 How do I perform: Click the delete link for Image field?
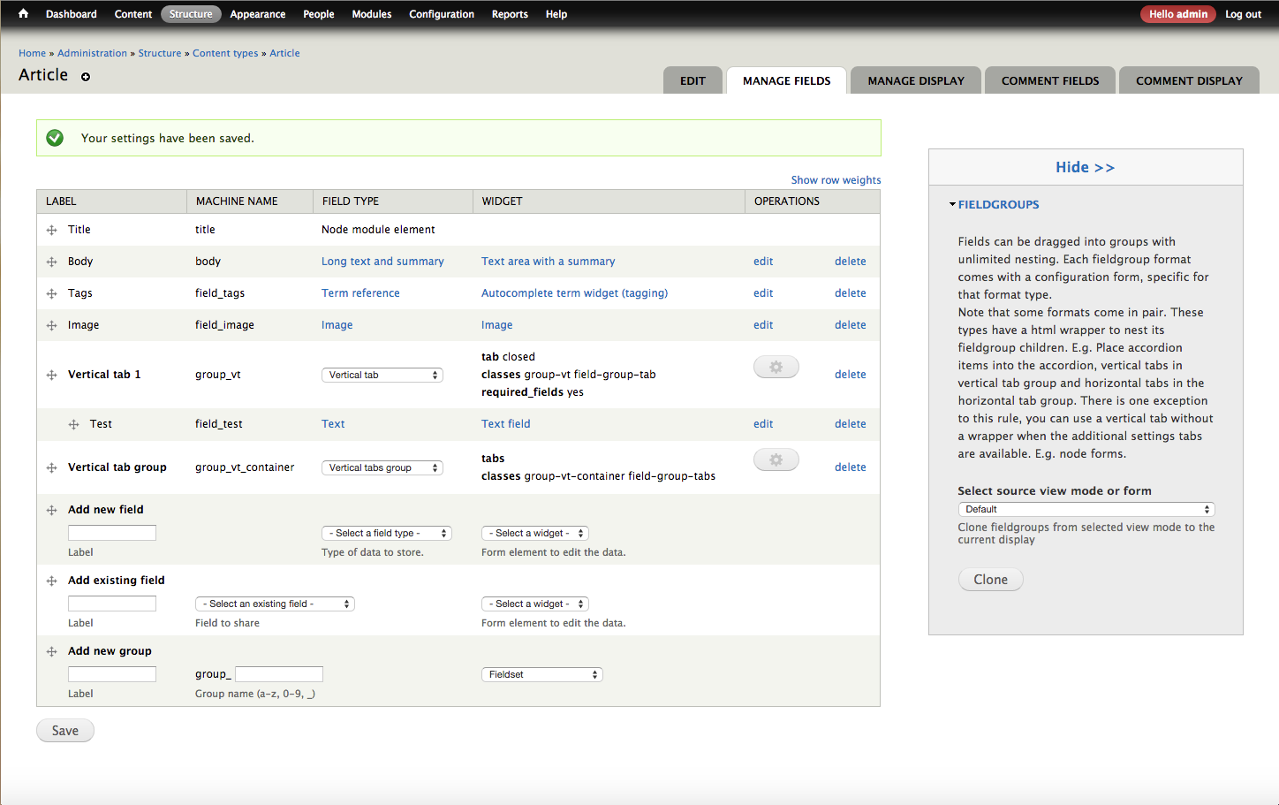[850, 325]
